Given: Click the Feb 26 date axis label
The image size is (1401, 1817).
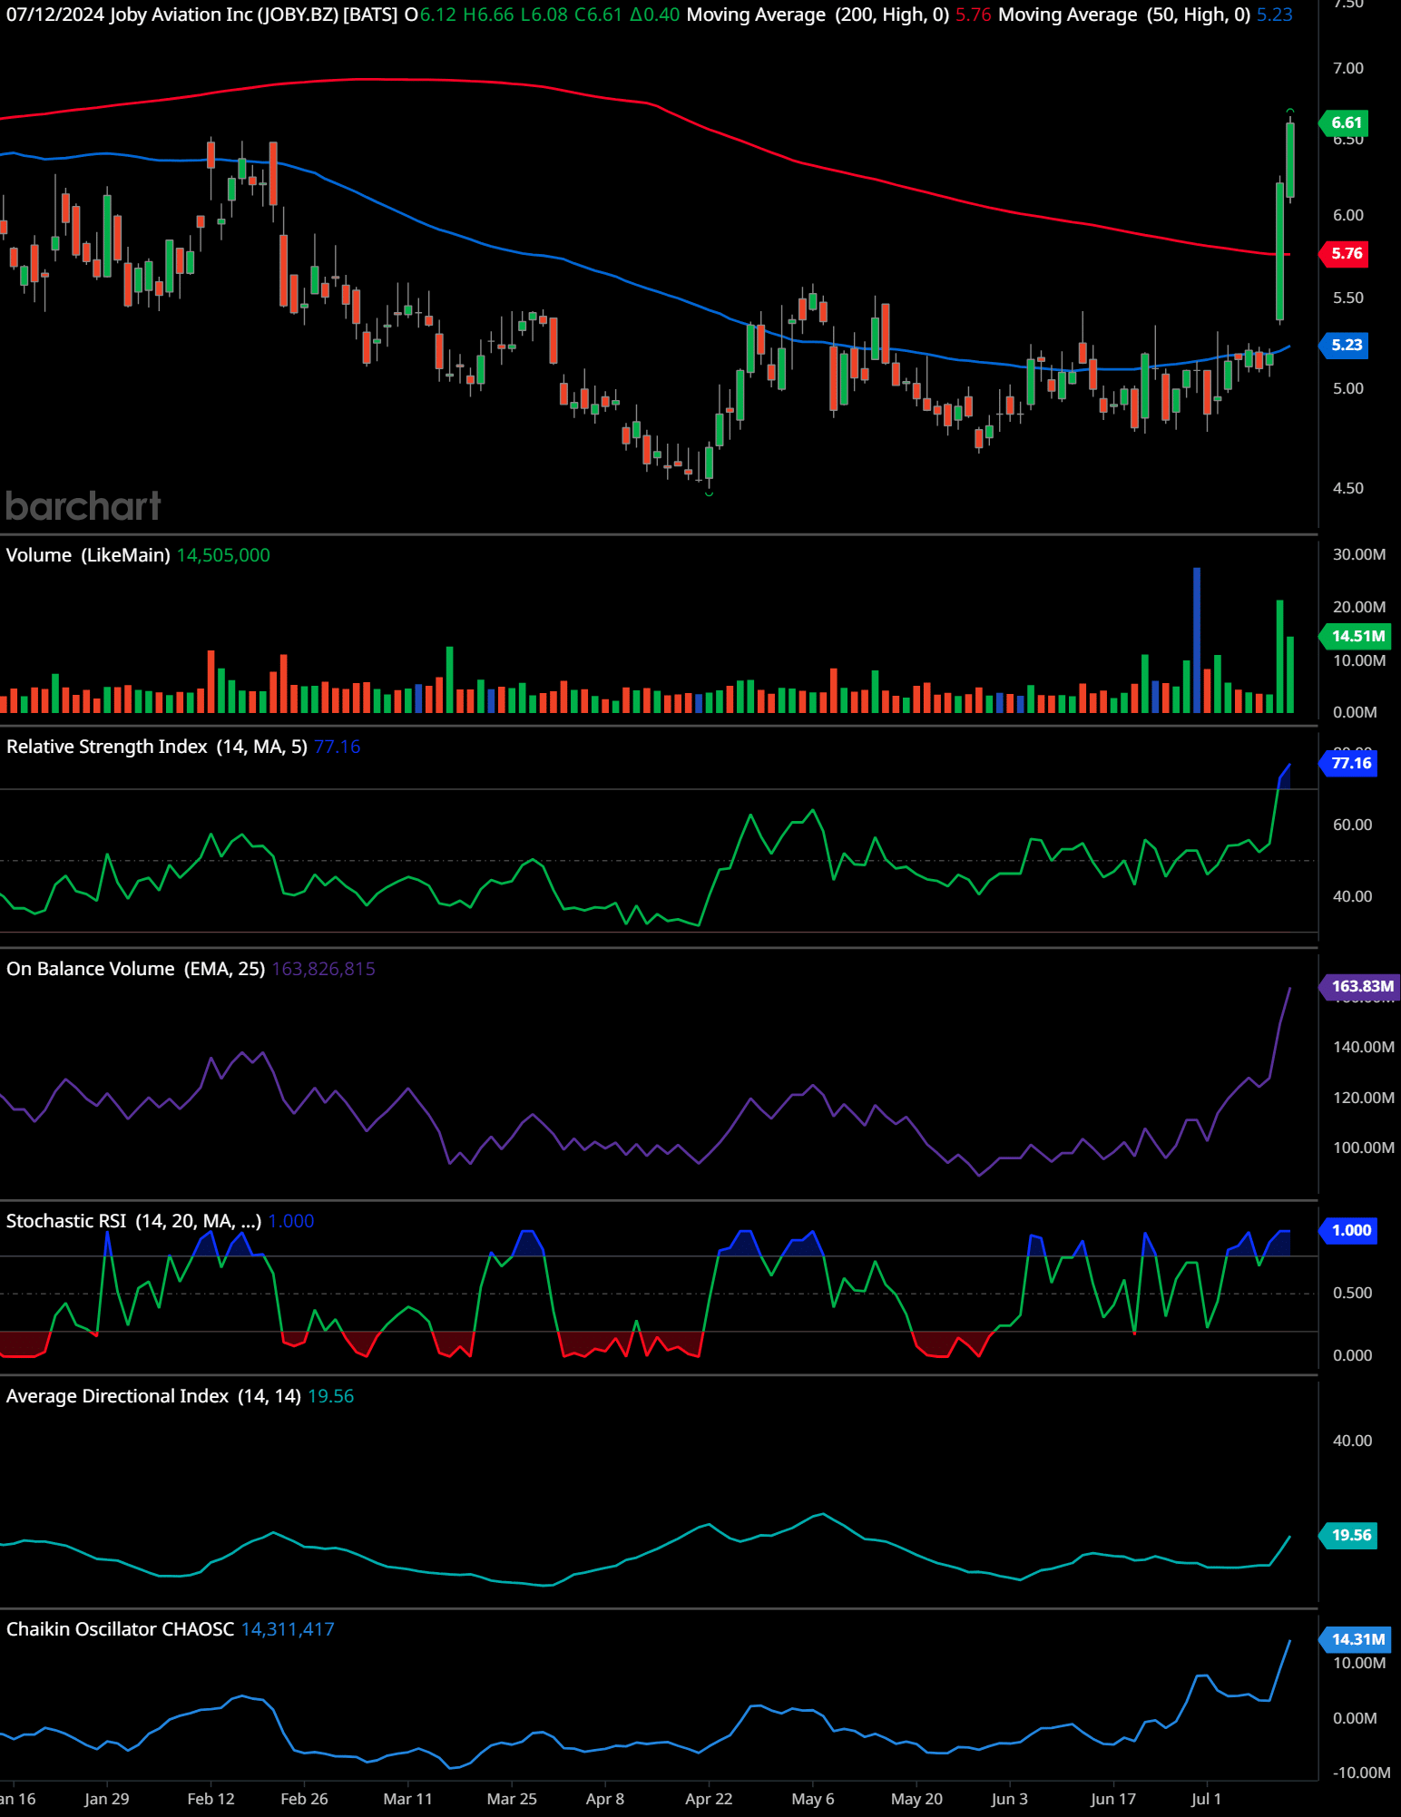Looking at the screenshot, I should (x=304, y=1799).
